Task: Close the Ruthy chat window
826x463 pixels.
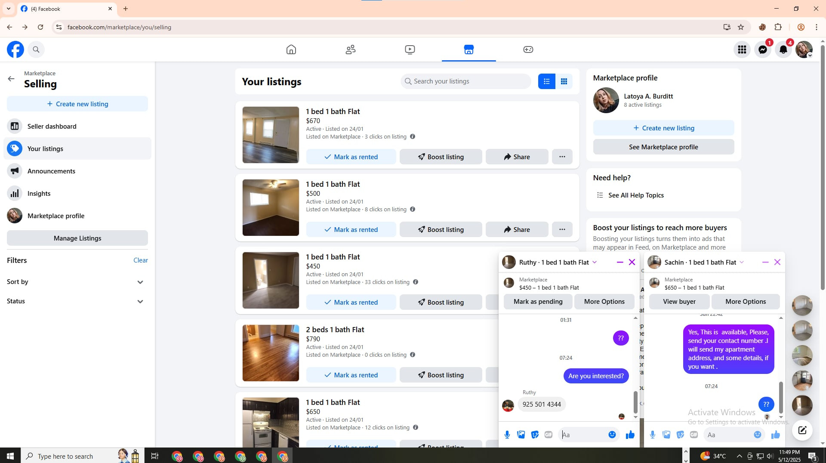Action: pos(632,262)
